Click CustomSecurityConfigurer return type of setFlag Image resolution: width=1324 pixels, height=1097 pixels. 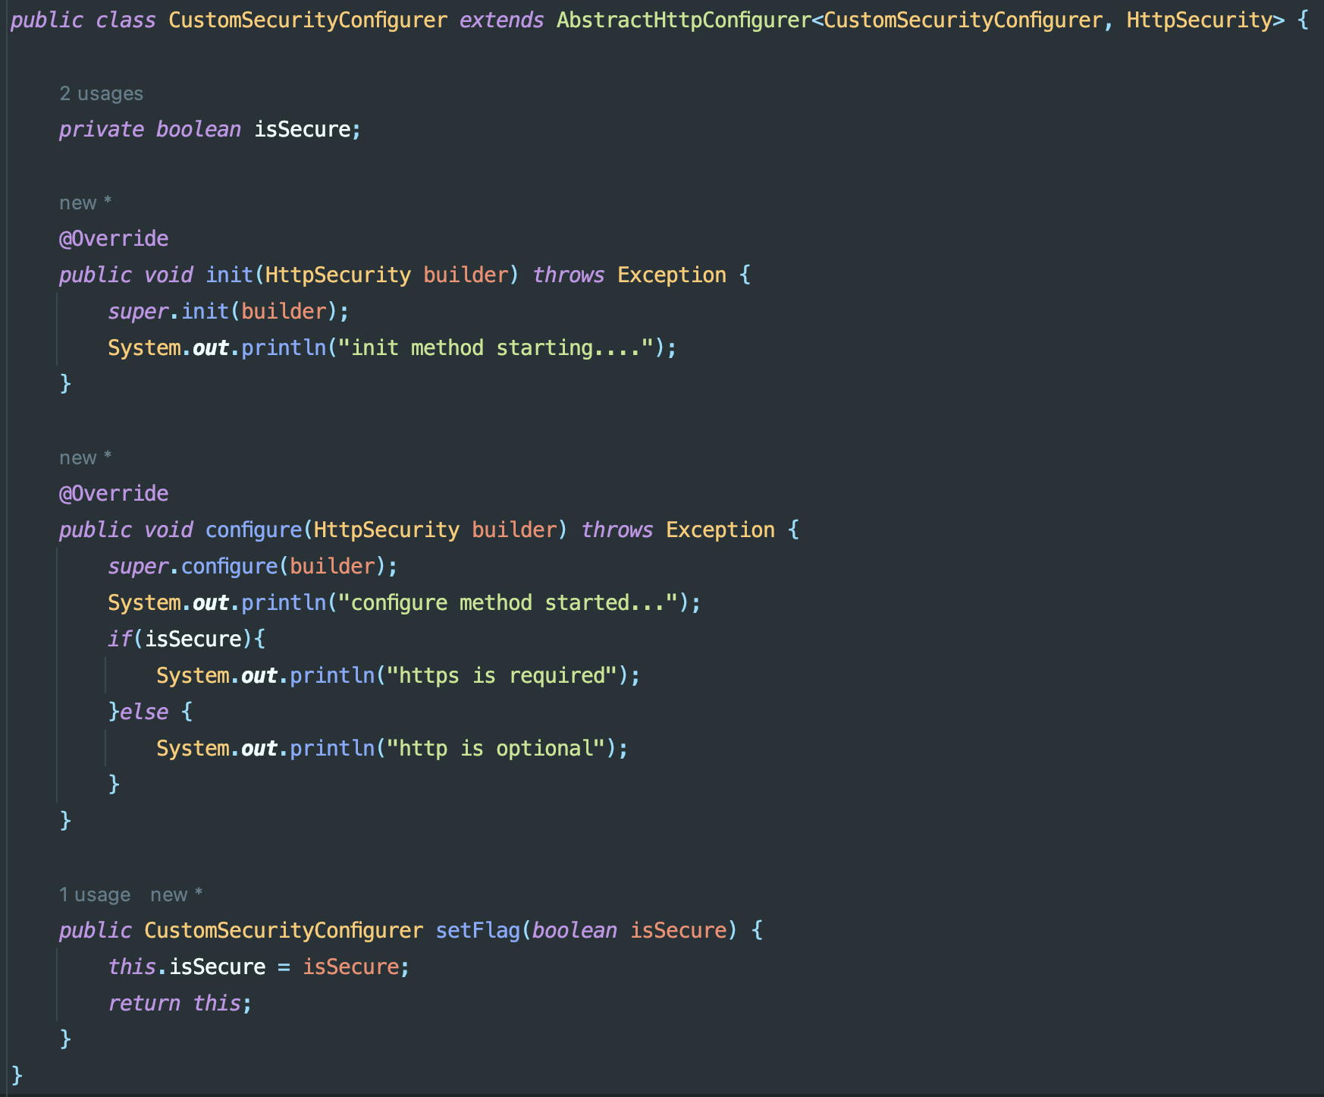click(x=284, y=930)
